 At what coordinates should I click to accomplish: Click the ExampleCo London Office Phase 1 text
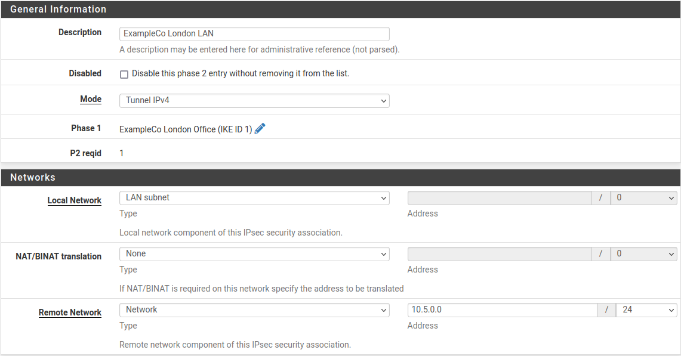186,129
